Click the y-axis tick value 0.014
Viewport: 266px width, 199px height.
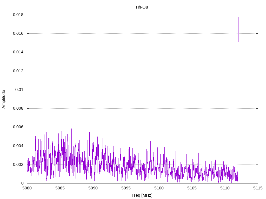[18, 52]
